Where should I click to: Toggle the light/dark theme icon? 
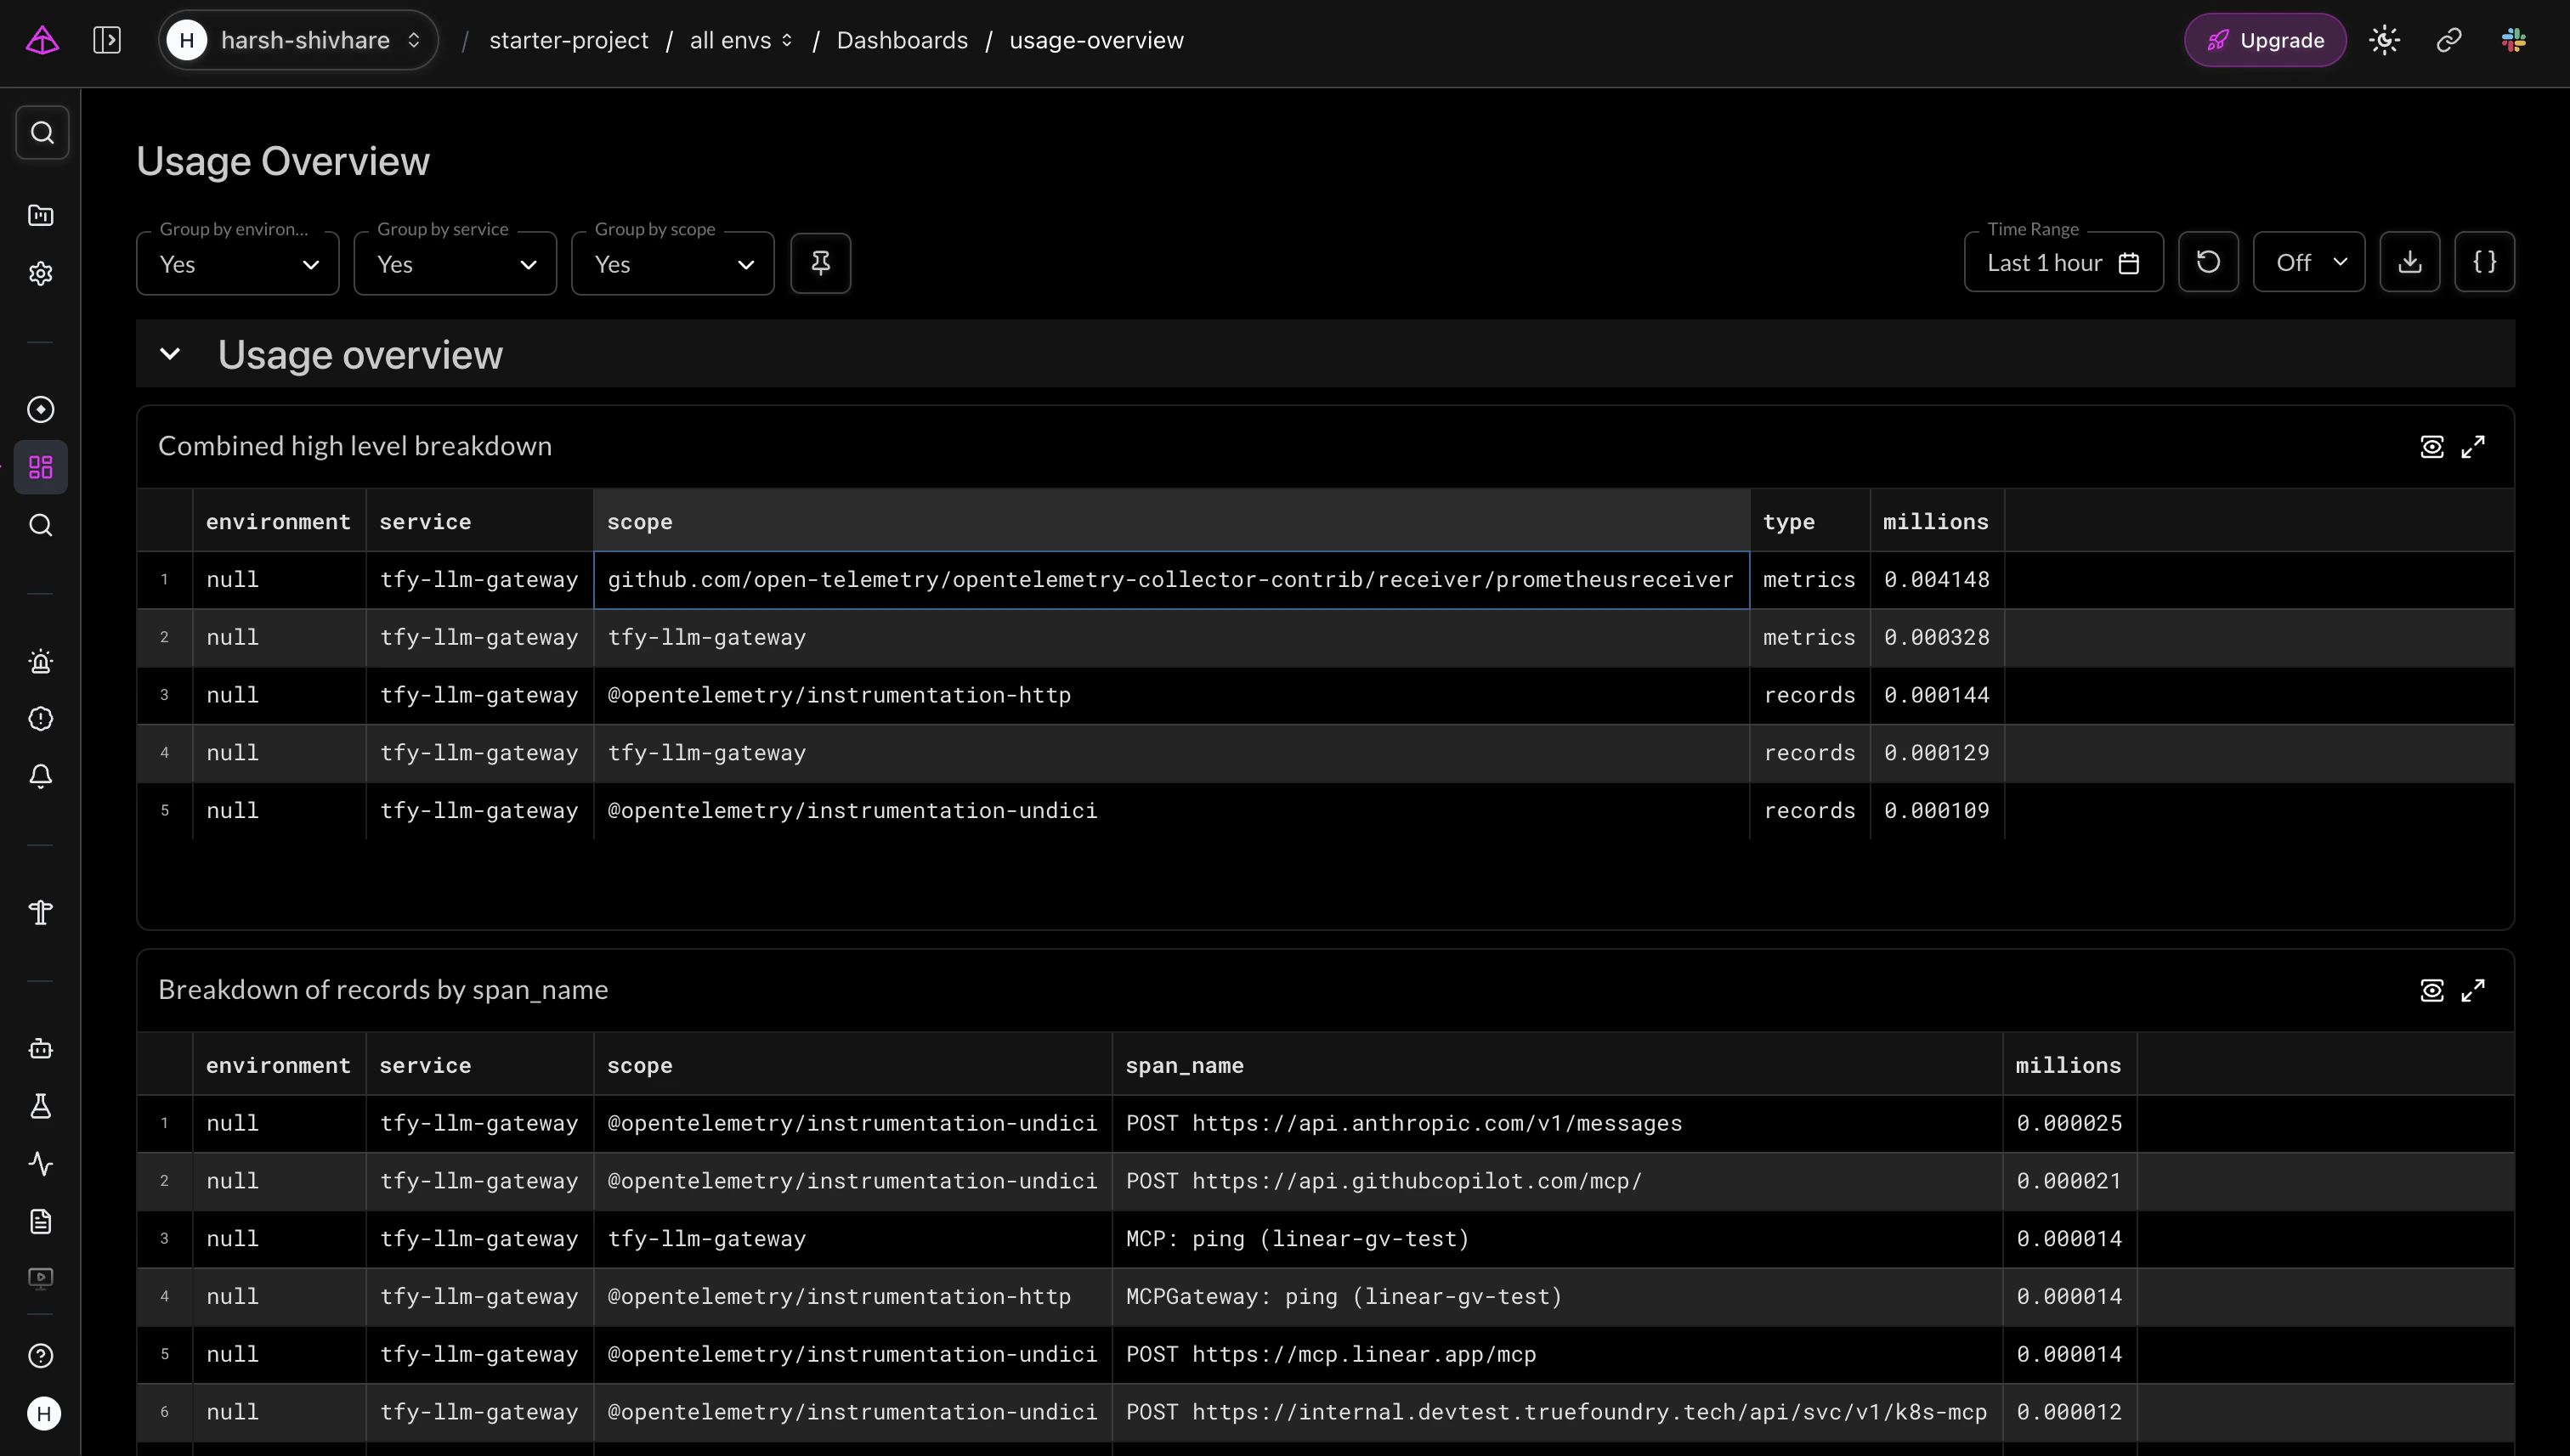click(x=2385, y=40)
